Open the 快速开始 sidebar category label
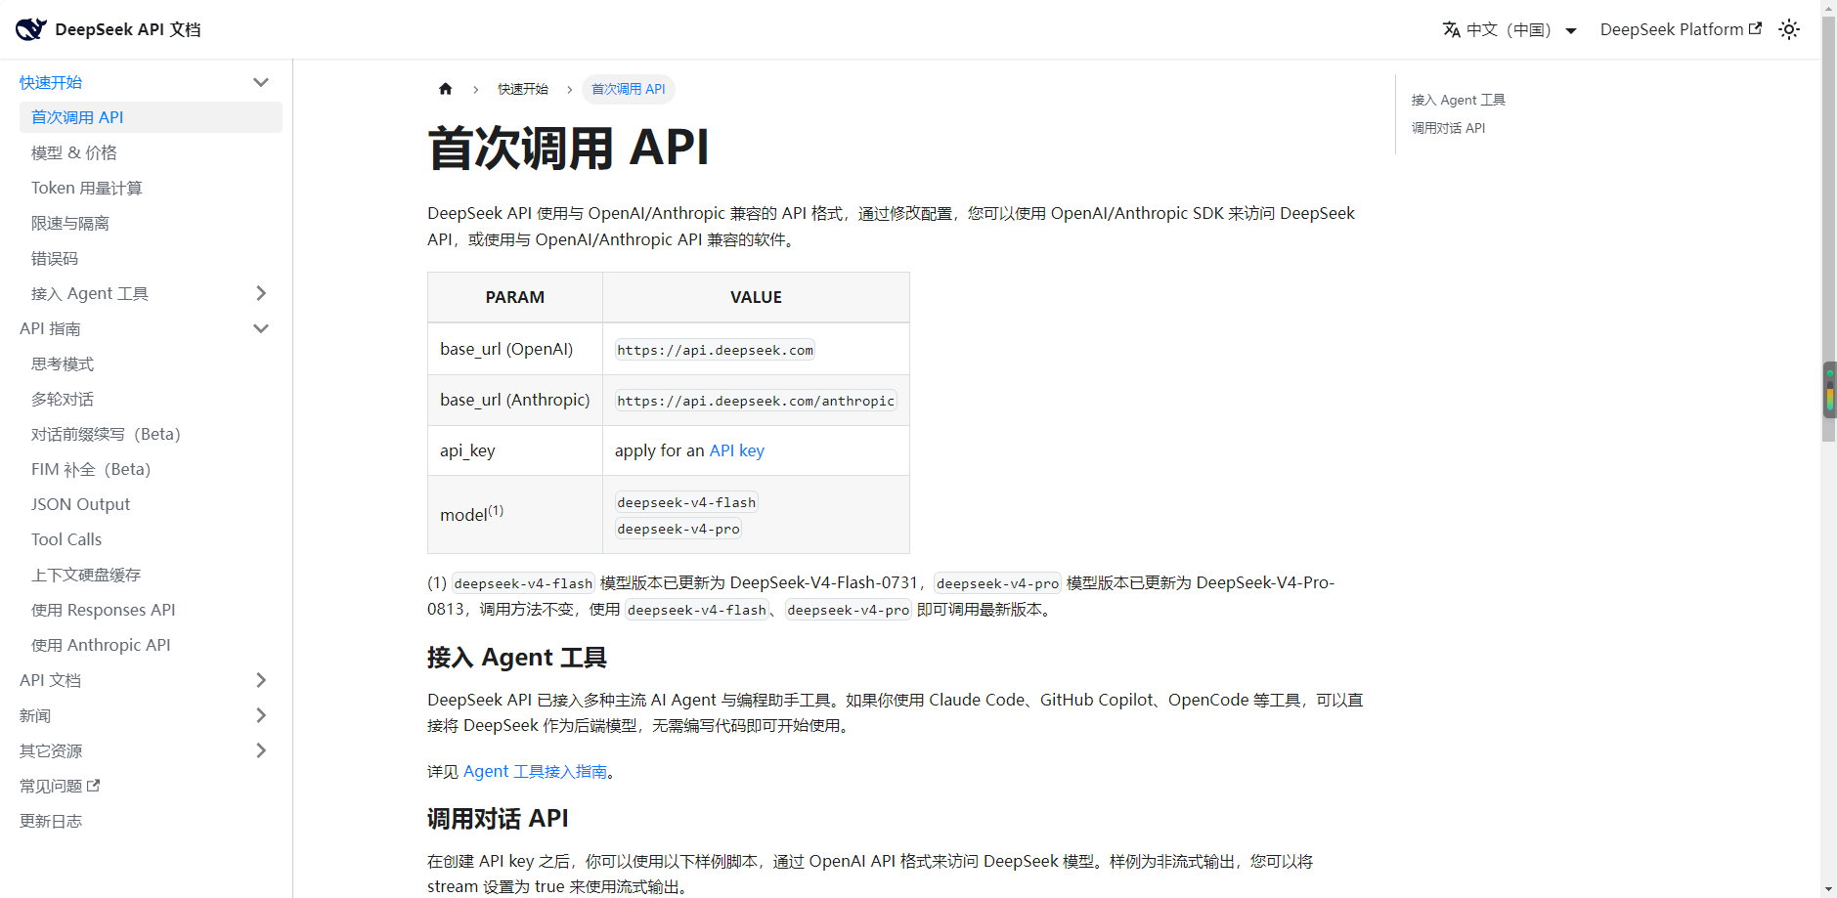This screenshot has width=1837, height=898. 51,82
